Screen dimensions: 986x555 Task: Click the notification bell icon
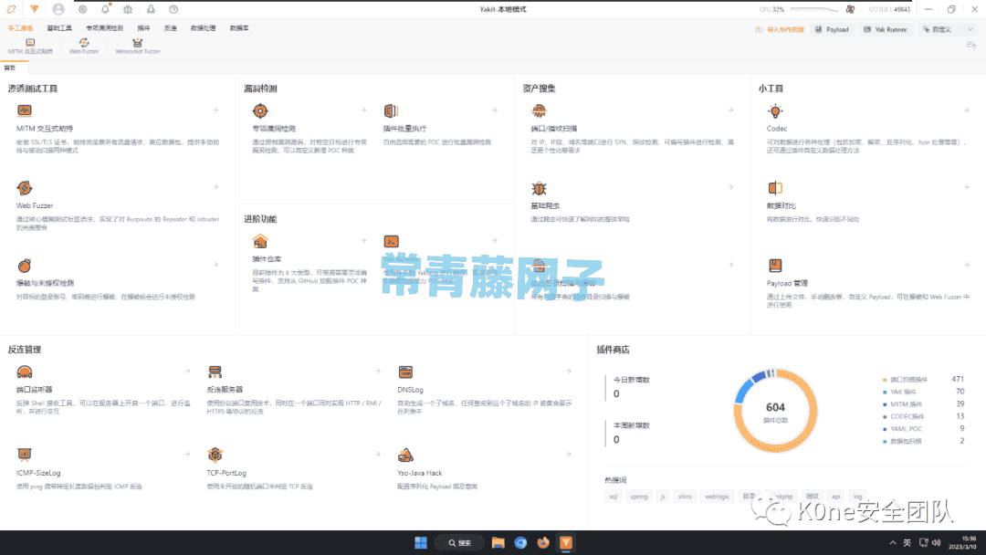pos(105,9)
